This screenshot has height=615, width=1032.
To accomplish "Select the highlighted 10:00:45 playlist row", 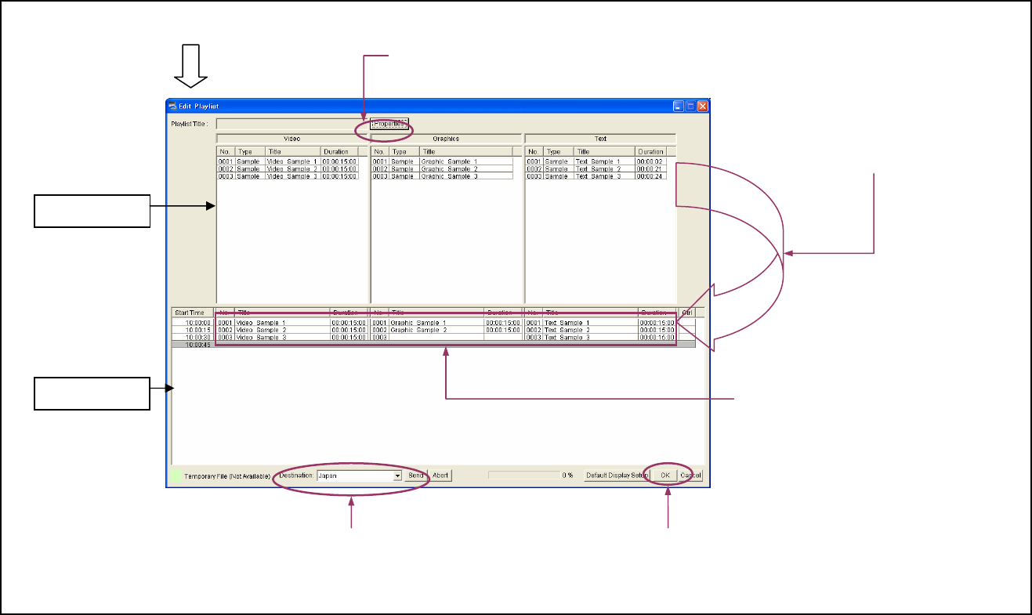I will click(x=433, y=345).
